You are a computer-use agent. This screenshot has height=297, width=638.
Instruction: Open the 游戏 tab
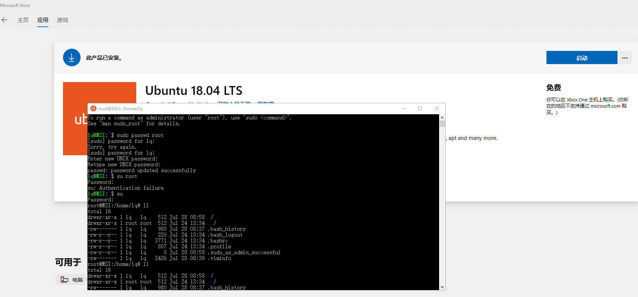click(x=63, y=20)
